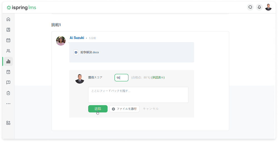Screen dimensions: 278x142
Task: Open Ai Suzuki's profile name link
Action: coord(77,38)
